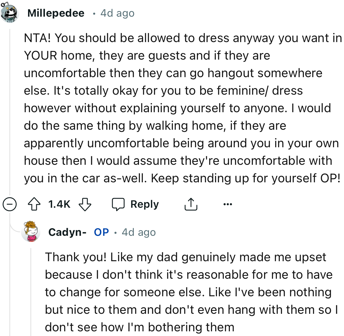Click Millepedee's comment text starting "NTA!"
The width and height of the screenshot is (344, 336).
pyautogui.click(x=181, y=108)
